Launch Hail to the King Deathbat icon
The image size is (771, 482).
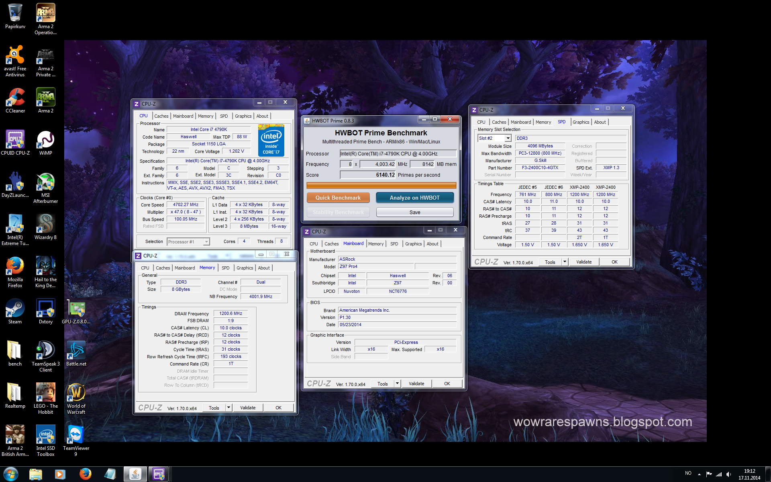click(45, 272)
